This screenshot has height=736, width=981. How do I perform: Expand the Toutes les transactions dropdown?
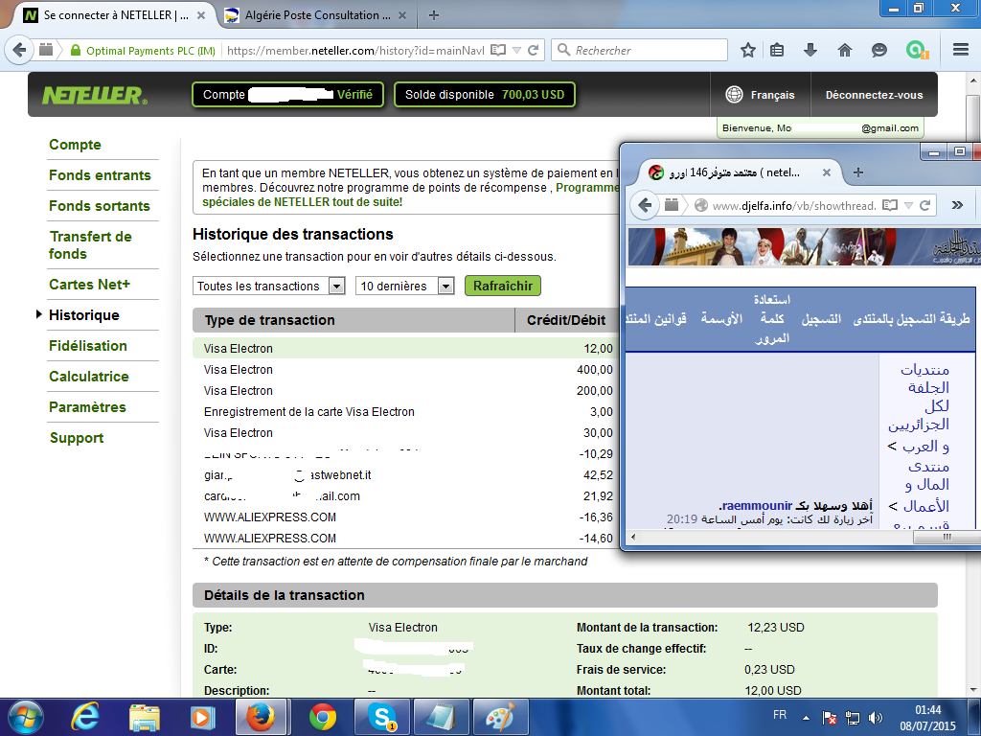336,286
